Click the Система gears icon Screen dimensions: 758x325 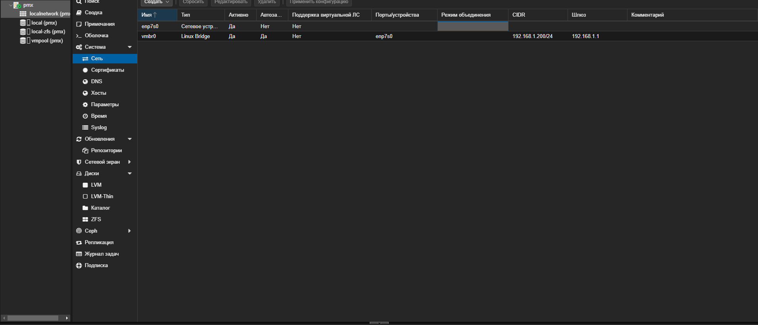[79, 47]
